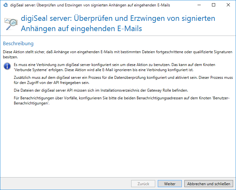The image size is (236, 190).
Task: Click the magnifier signature wizard icon
Action: point(11,24)
